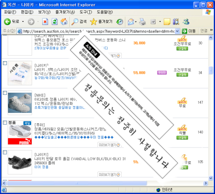The height and width of the screenshot is (194, 215).
Task: Expand the links (연결) chevron
Action: coord(211,30)
